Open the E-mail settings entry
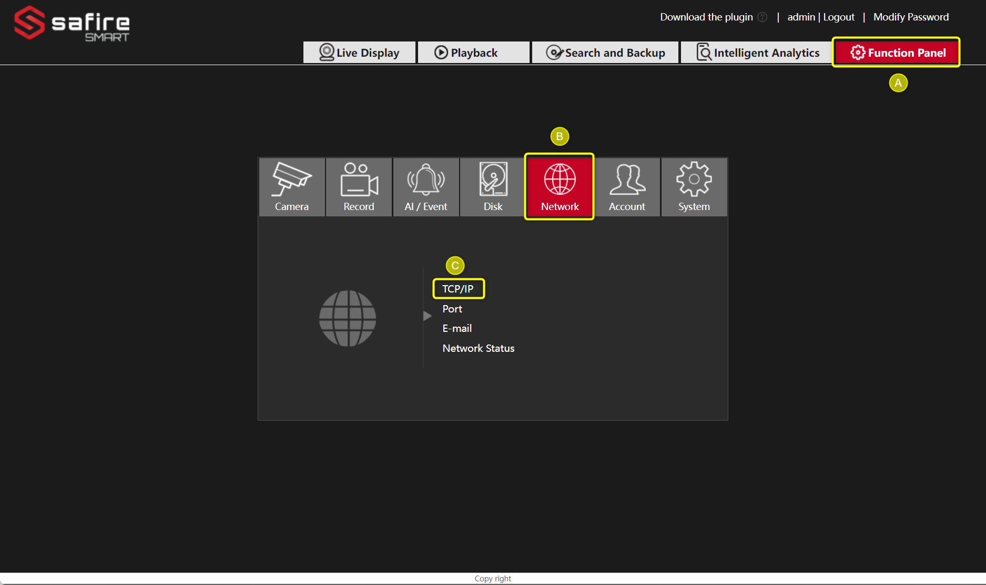Viewport: 986px width, 585px height. 457,328
